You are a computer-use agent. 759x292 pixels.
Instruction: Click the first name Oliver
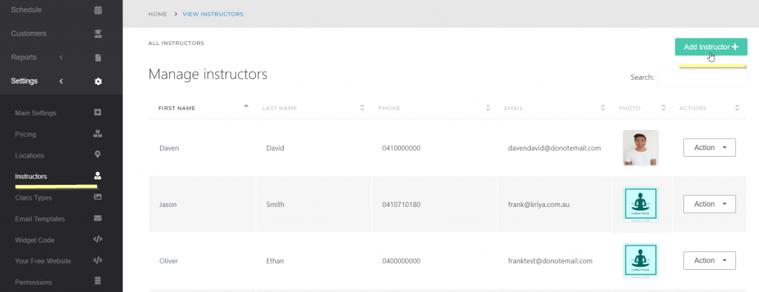[168, 261]
